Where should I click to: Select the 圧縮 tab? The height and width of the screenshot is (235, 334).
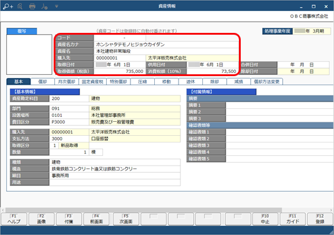[x=142, y=82]
